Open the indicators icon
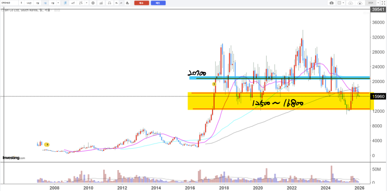The width and height of the screenshot is (387, 191). 101,3
